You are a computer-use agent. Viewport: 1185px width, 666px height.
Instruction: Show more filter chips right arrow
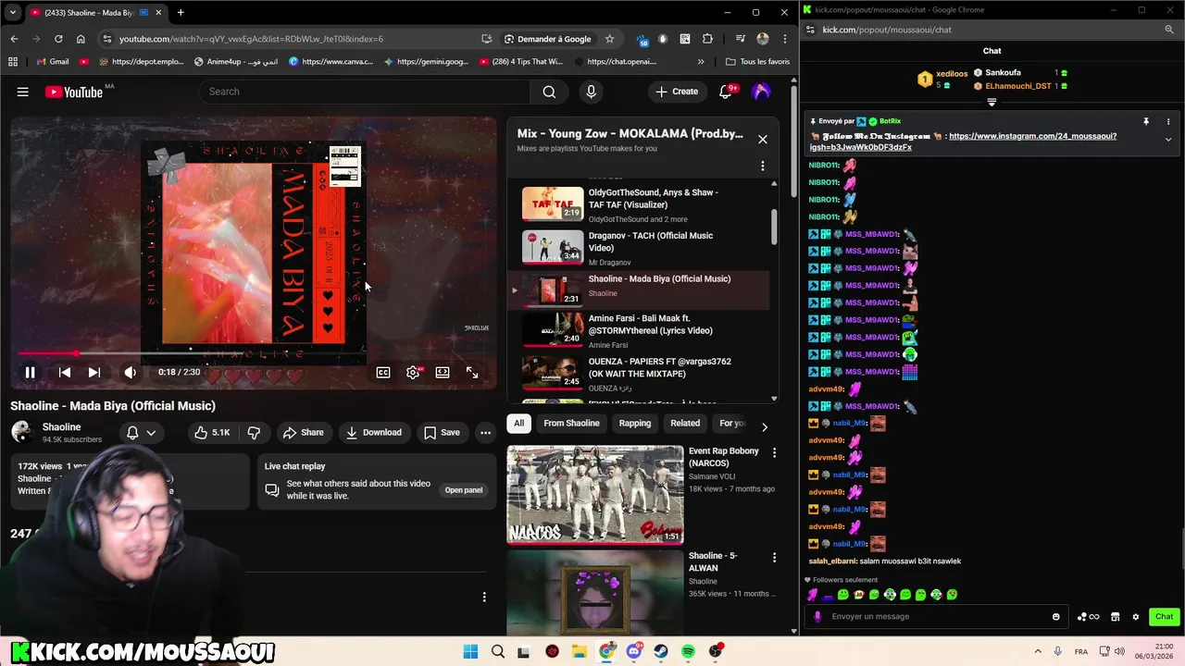click(764, 426)
